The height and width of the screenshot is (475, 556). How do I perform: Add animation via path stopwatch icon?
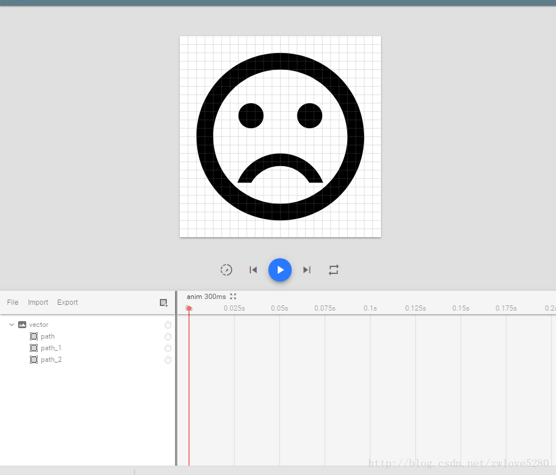point(168,336)
